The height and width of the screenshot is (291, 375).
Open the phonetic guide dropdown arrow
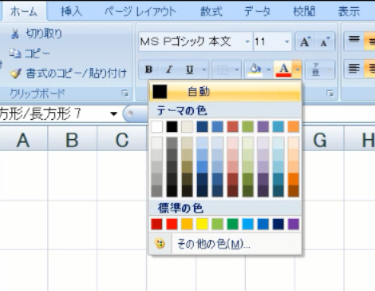click(x=330, y=70)
